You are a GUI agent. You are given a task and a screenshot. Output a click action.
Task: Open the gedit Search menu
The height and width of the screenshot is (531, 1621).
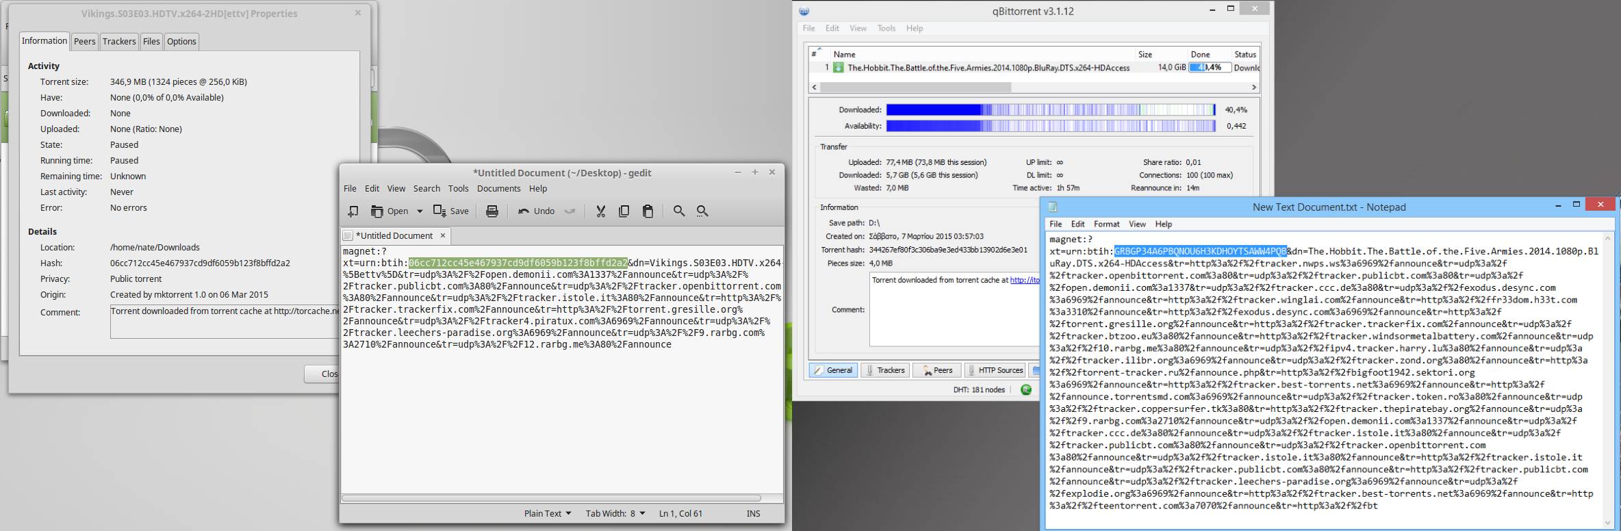click(x=426, y=189)
